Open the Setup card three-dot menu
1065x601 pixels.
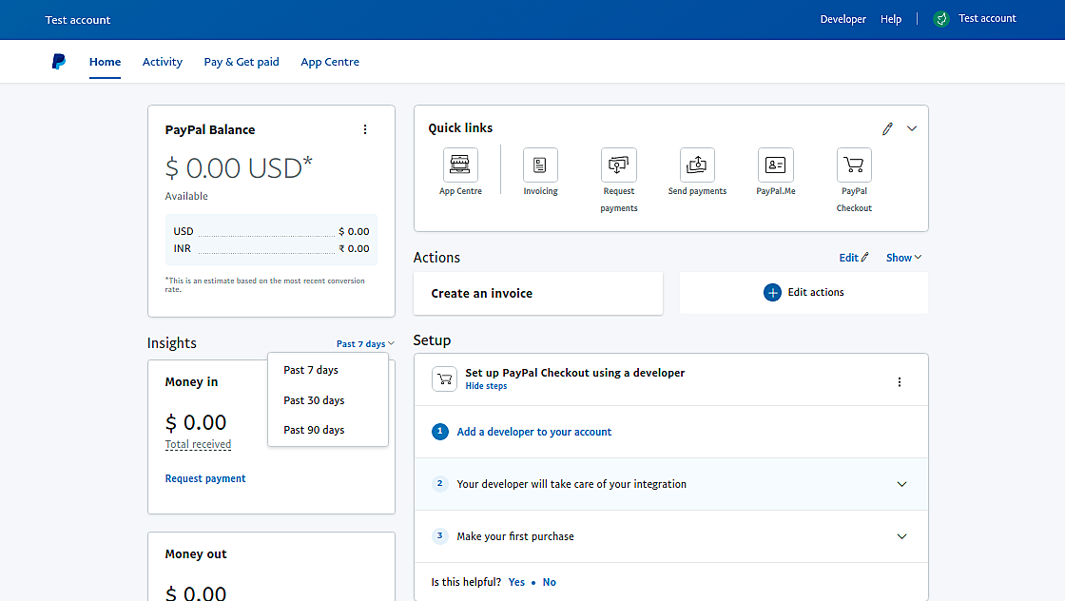900,382
